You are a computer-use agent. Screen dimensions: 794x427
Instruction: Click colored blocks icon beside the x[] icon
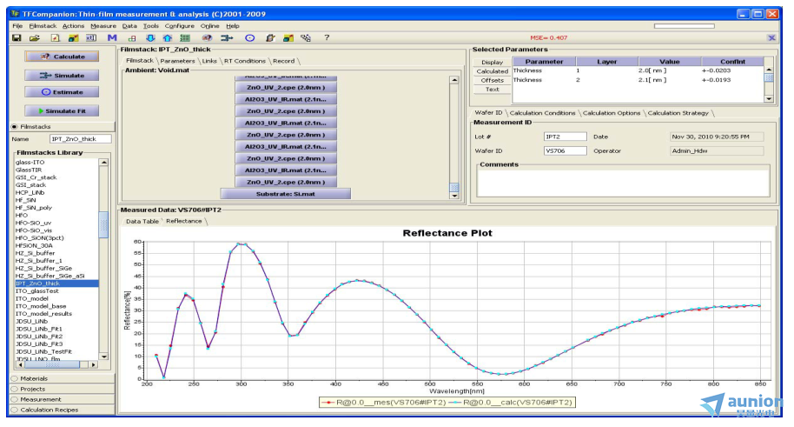pyautogui.click(x=74, y=38)
